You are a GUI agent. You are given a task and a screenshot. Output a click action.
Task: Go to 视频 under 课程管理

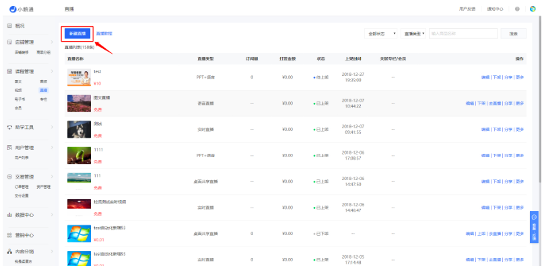(18, 91)
